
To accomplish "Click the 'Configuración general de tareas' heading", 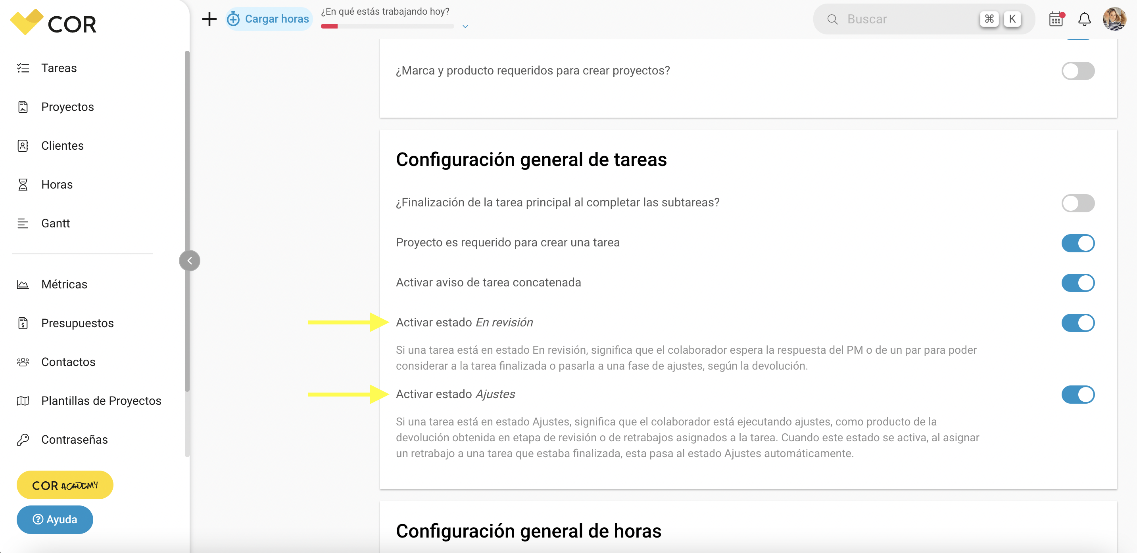I will [x=531, y=160].
